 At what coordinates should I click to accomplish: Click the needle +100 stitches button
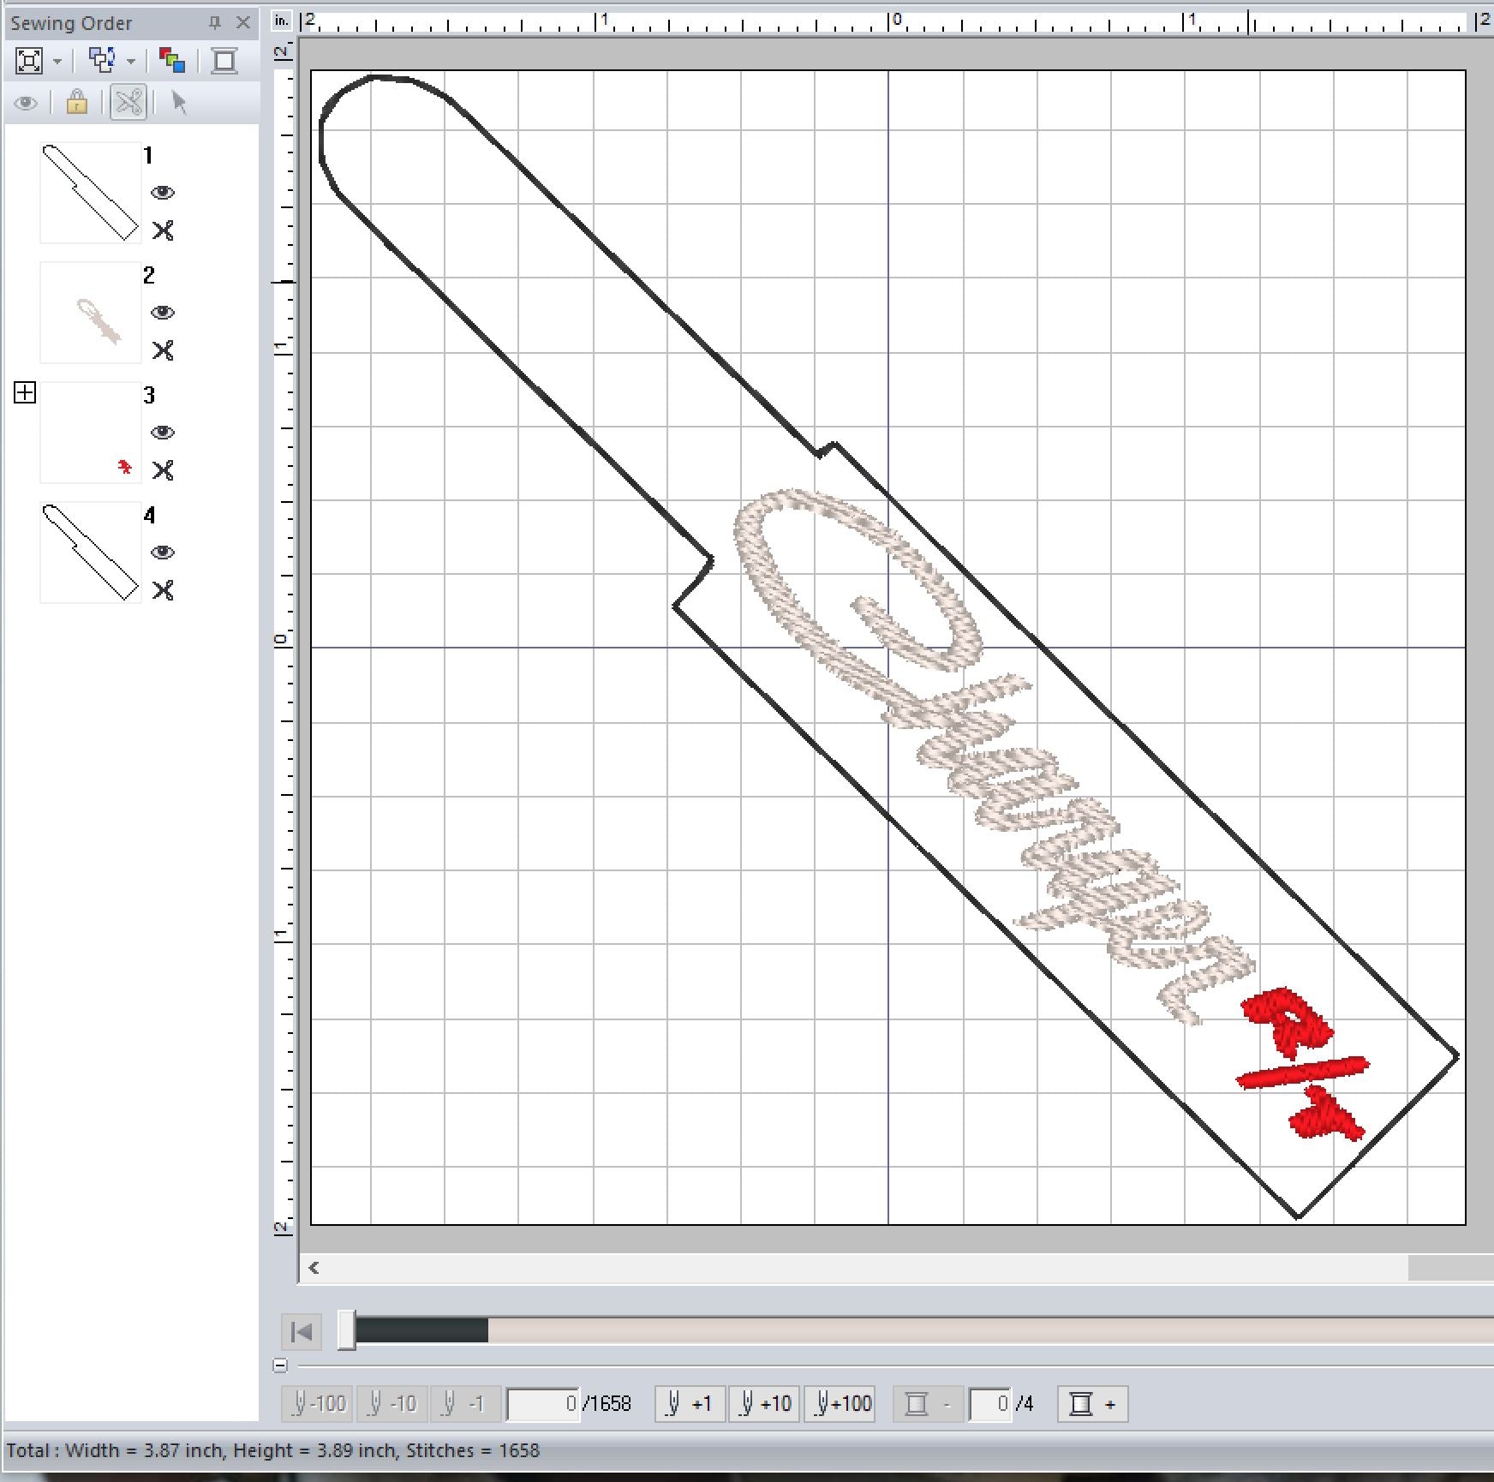(840, 1404)
